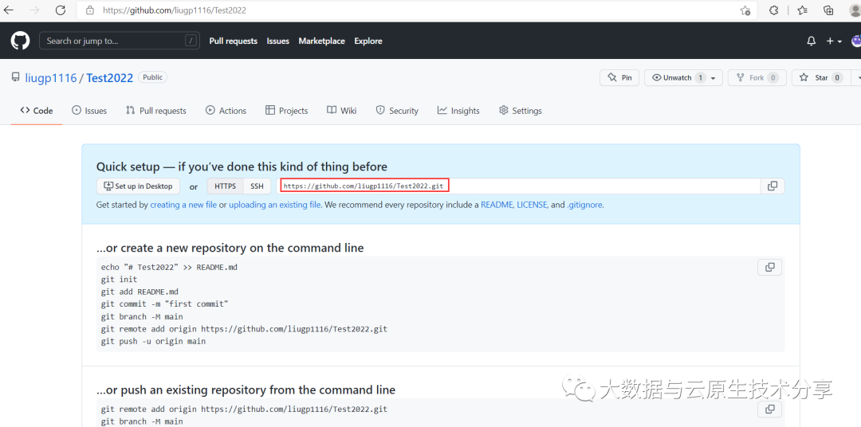Image resolution: width=861 pixels, height=427 pixels.
Task: Click the Public repository badge
Action: (152, 77)
